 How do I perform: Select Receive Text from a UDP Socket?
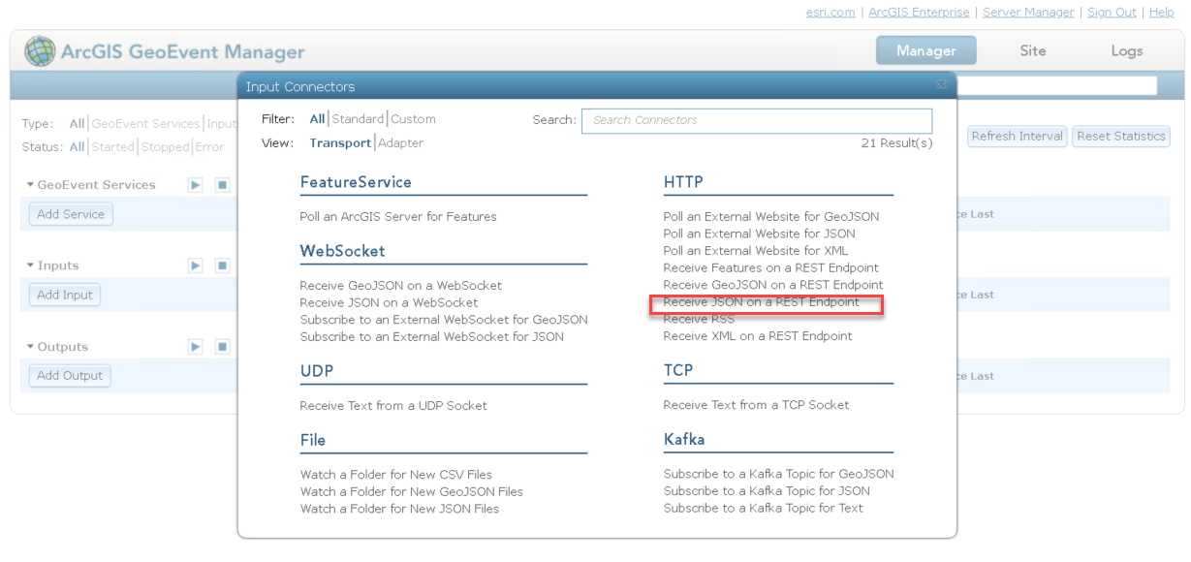tap(393, 405)
